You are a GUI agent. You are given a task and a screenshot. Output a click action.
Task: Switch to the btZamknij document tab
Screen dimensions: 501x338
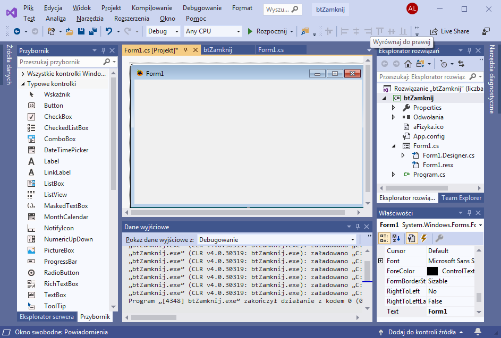[x=218, y=50]
